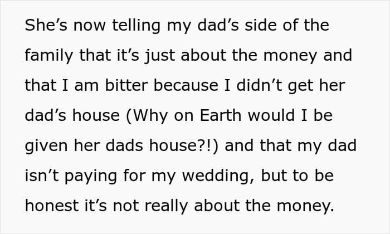The height and width of the screenshot is (234, 390).
Task: Click the word "would" in fourth line
Action: click(271, 115)
